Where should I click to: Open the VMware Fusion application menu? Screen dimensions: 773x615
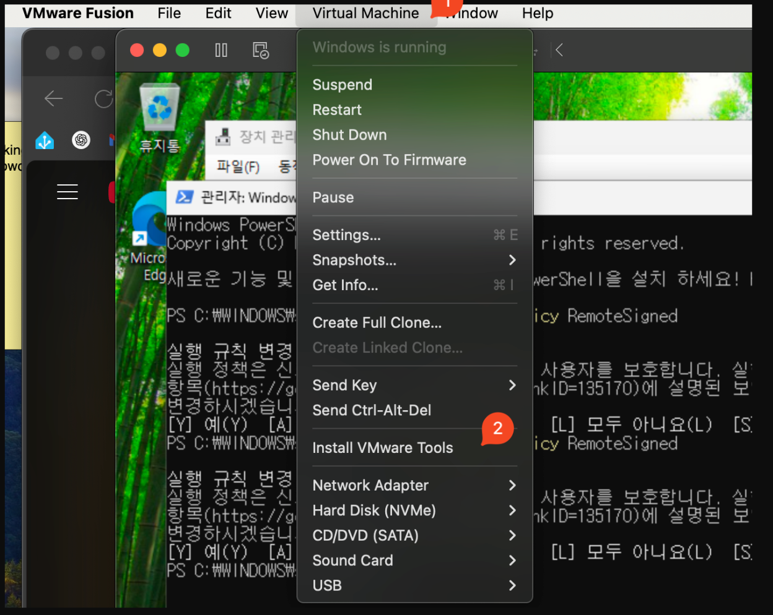point(78,13)
